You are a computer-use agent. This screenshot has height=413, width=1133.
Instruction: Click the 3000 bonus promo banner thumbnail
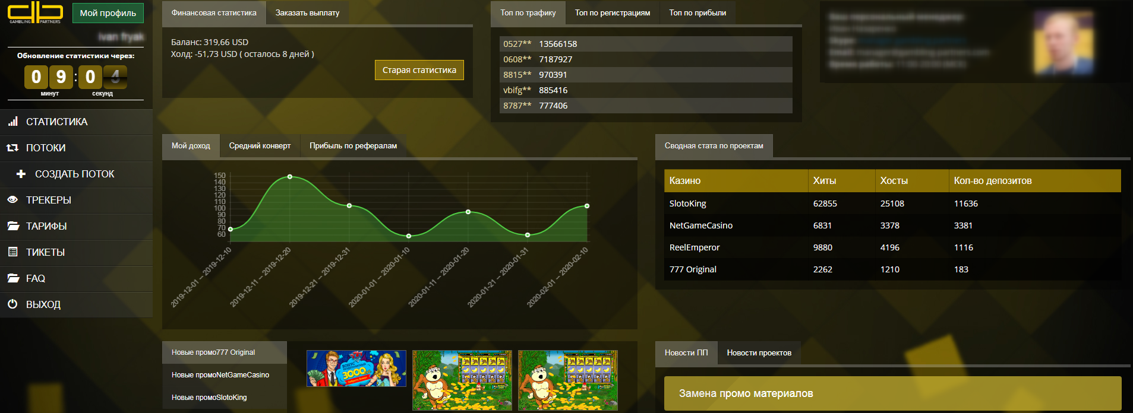[356, 368]
